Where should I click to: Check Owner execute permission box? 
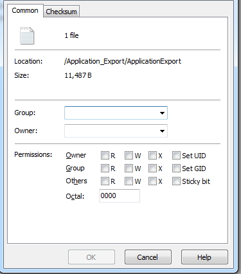pyautogui.click(x=152, y=155)
